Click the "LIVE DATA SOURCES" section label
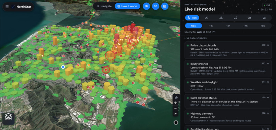Viewport: 276px width, 130px height. (x=196, y=38)
